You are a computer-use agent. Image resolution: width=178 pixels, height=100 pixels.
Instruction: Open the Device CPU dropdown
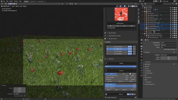click(169, 47)
